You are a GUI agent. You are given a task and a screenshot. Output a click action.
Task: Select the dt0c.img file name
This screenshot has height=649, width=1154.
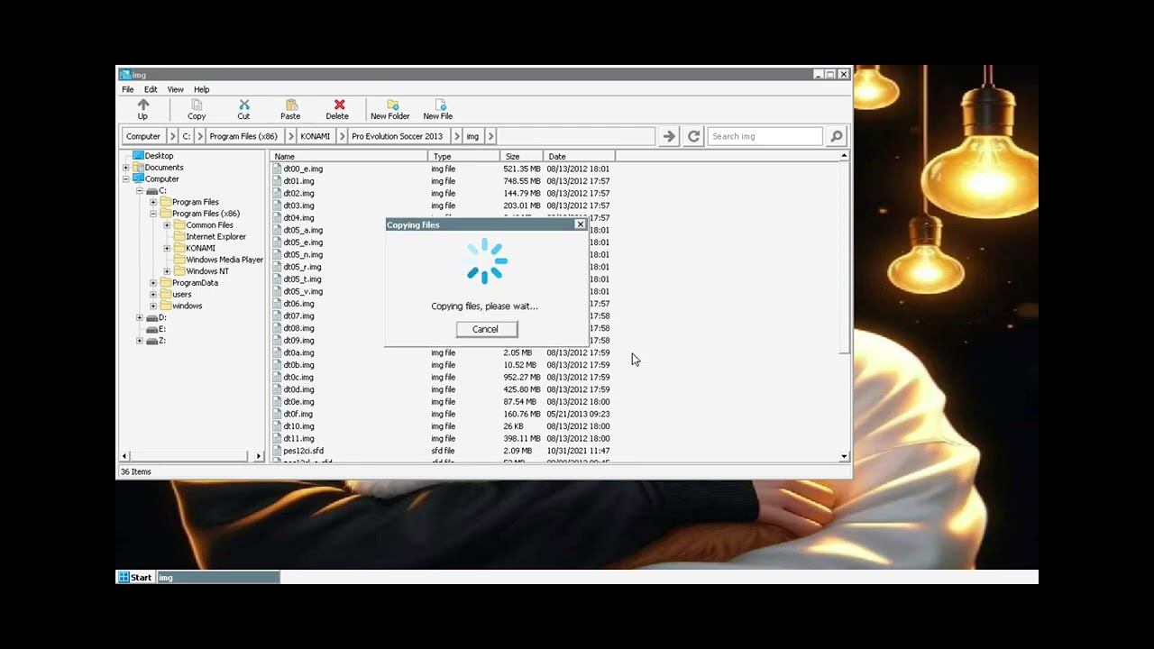tap(298, 377)
